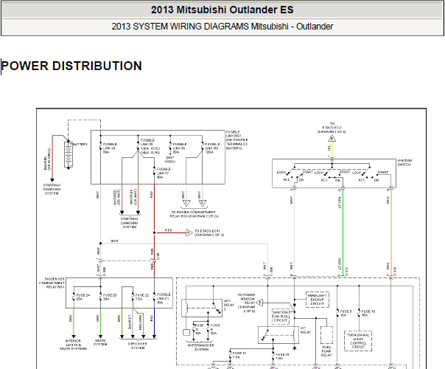Click the "To ETACS-ECU (Diagram 2 of 2)" label on RED wire

coord(209,232)
